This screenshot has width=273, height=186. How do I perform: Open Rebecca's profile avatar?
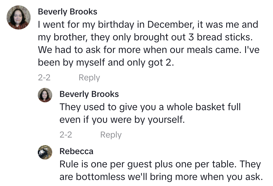(x=45, y=152)
